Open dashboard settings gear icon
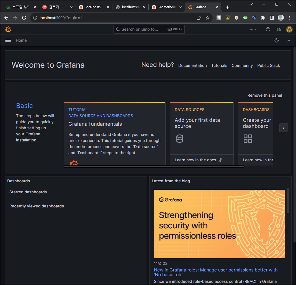The width and height of the screenshot is (296, 285). 277,40
